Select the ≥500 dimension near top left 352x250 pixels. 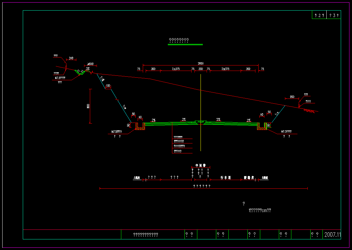point(90,64)
